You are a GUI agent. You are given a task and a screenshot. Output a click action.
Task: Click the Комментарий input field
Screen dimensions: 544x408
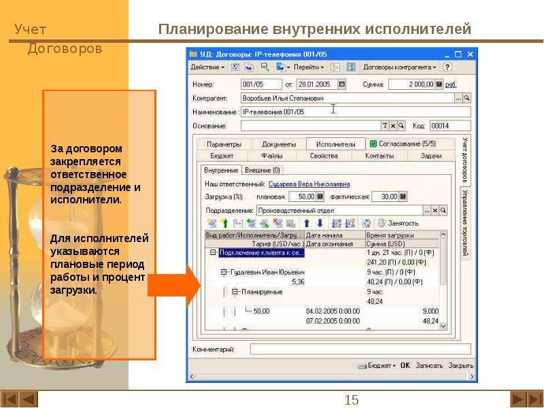[359, 350]
